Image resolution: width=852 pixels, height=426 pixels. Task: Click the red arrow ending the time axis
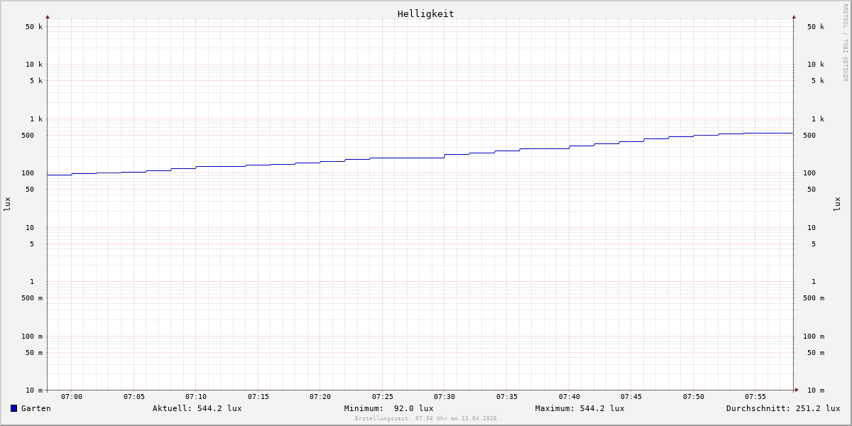coord(797,390)
